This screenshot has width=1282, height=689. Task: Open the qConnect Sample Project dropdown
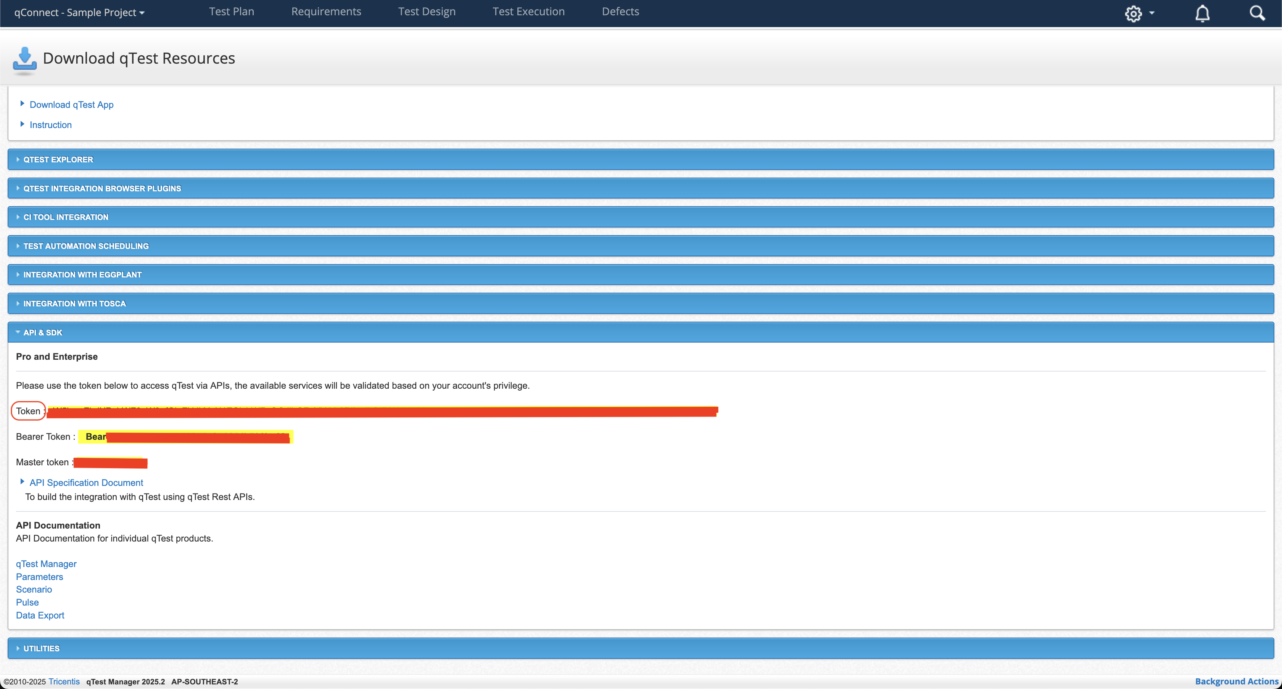(x=79, y=13)
